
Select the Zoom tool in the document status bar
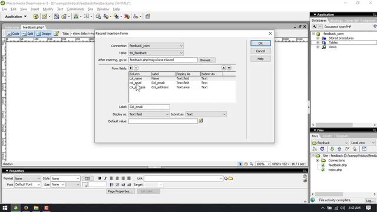point(252,164)
